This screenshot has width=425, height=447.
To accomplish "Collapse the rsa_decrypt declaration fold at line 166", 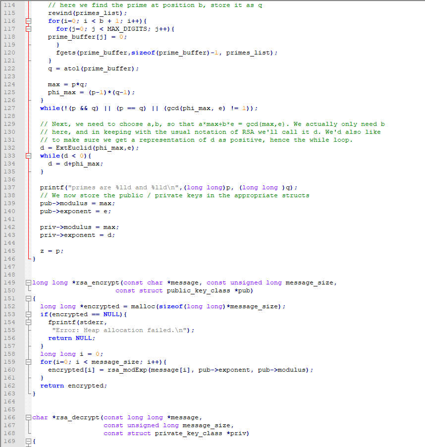I will pos(29,418).
